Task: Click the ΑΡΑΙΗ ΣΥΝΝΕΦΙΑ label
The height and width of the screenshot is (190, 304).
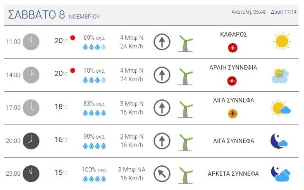Action: tap(233, 67)
